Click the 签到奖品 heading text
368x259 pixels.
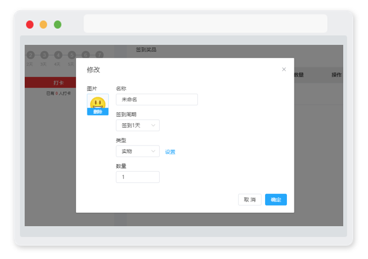coord(146,49)
